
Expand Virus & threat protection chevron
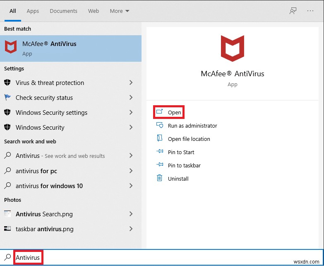pyautogui.click(x=131, y=82)
